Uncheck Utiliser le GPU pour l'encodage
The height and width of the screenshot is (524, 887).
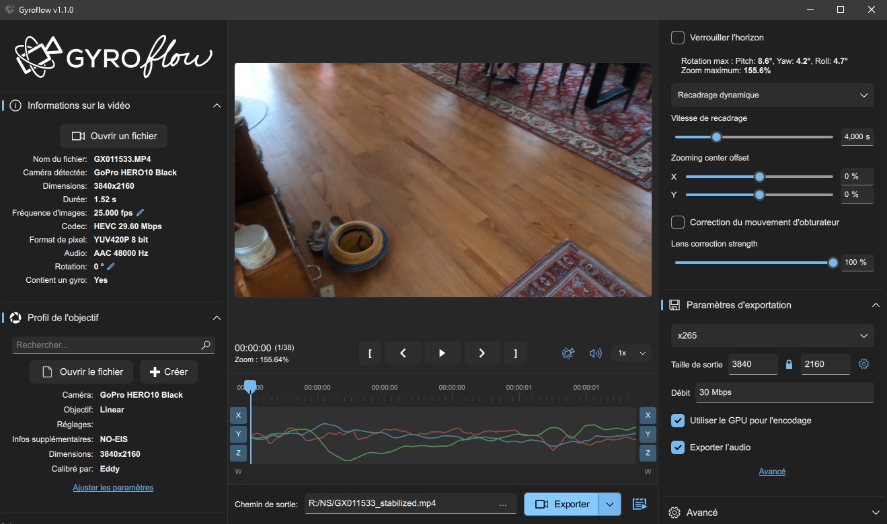pos(678,421)
